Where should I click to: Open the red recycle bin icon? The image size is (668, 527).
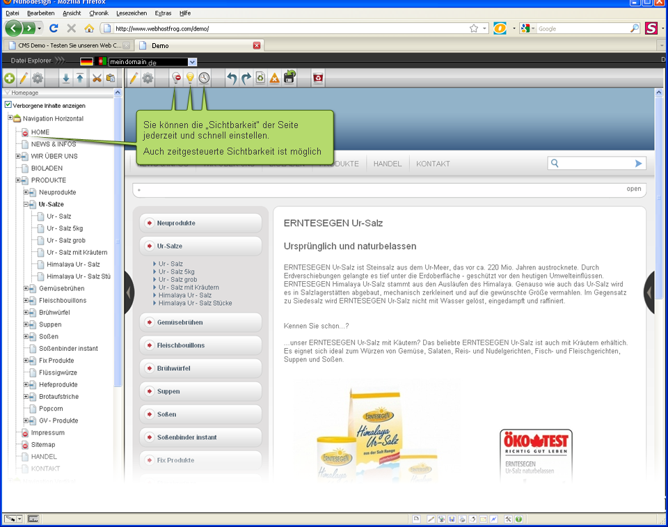pos(318,78)
